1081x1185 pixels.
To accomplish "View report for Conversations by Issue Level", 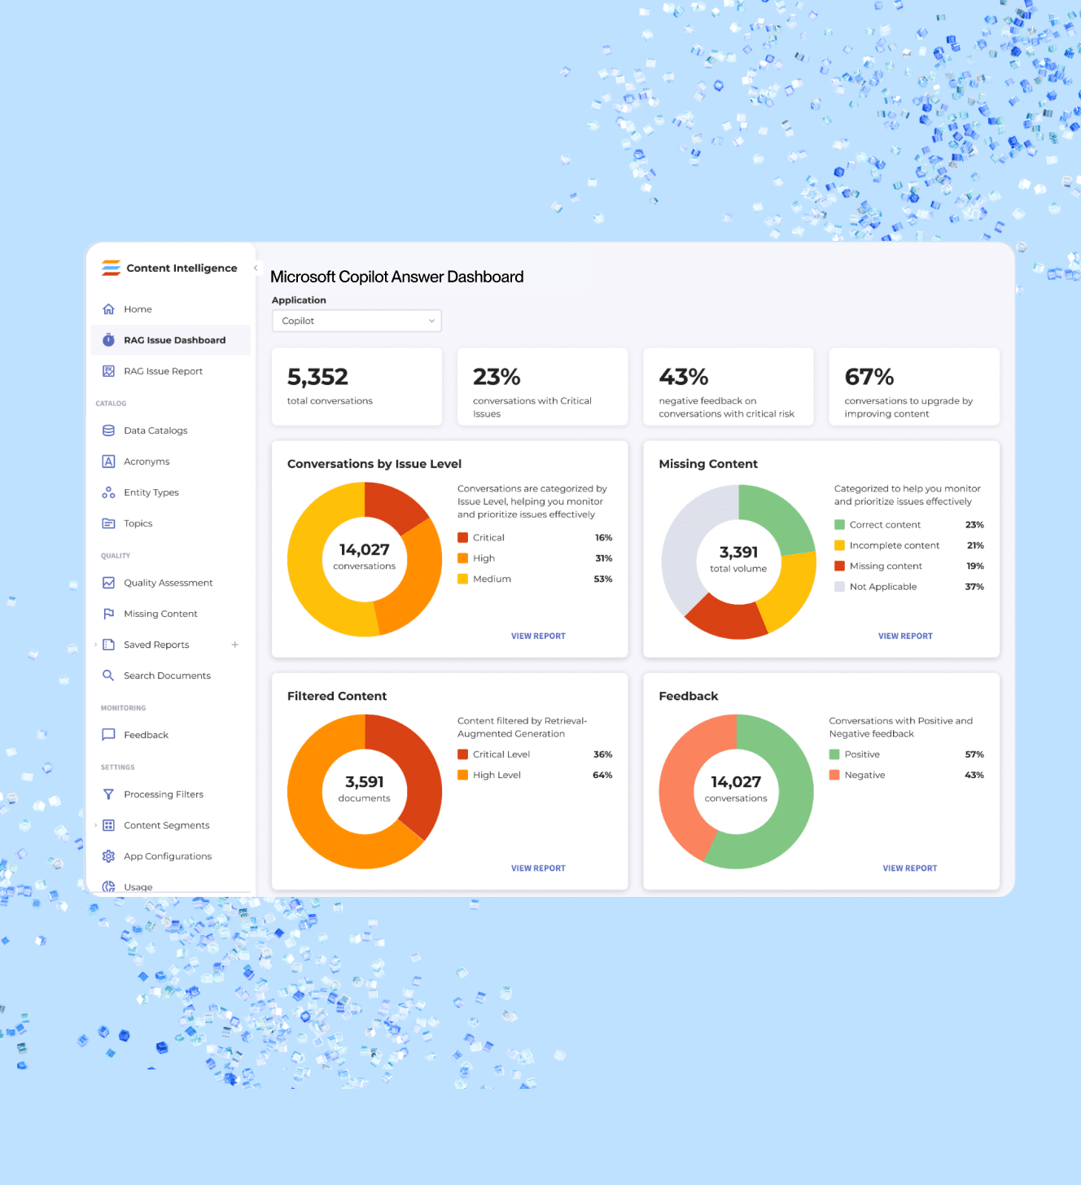I will (538, 636).
